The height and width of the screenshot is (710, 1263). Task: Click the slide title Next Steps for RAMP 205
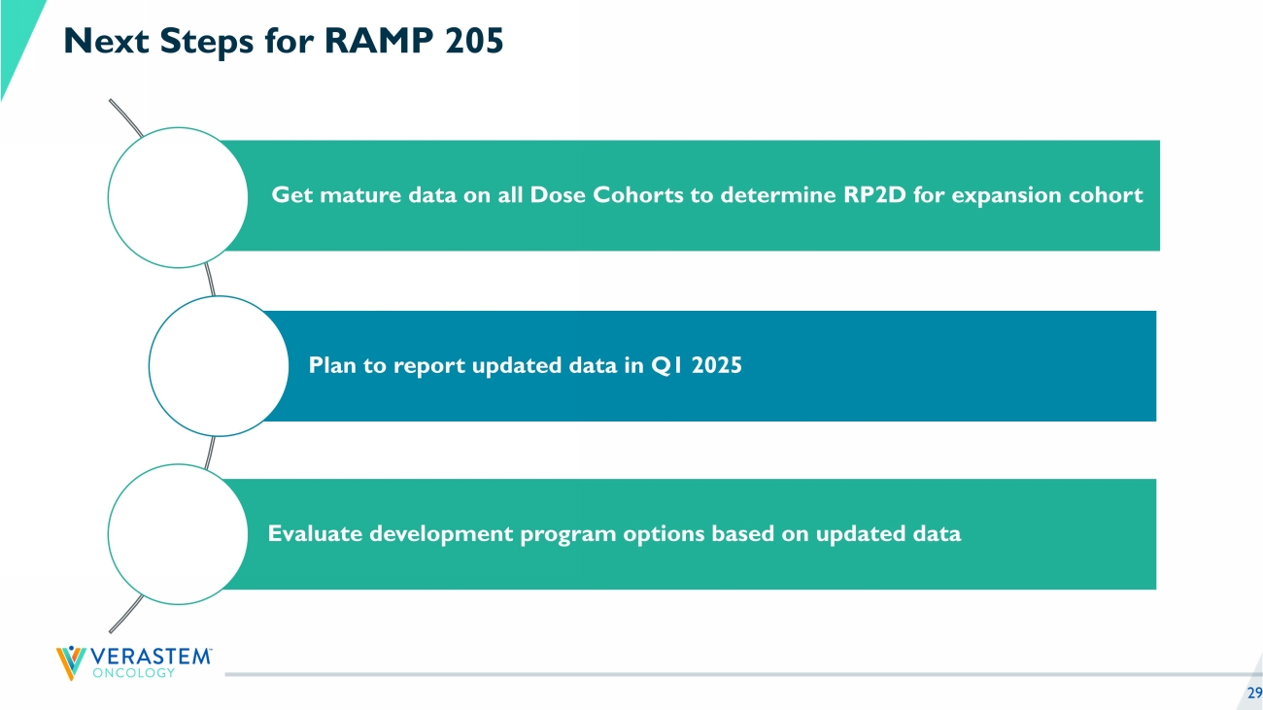click(x=283, y=41)
